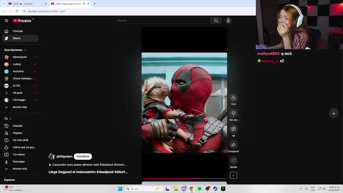Open Yescar Gameplays subscription
The height and width of the screenshot is (193, 343).
(20, 79)
